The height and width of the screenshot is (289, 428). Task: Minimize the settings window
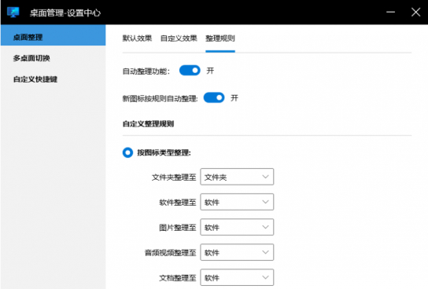(x=390, y=12)
